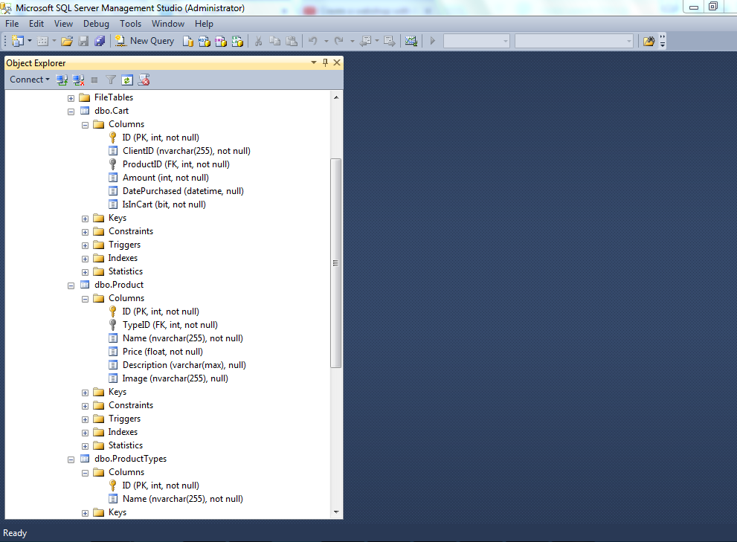Image resolution: width=737 pixels, height=542 pixels.
Task: Open the File menu
Action: pos(12,24)
